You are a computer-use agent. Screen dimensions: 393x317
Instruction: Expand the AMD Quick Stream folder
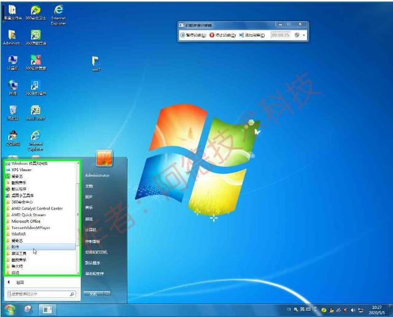pyautogui.click(x=41, y=215)
